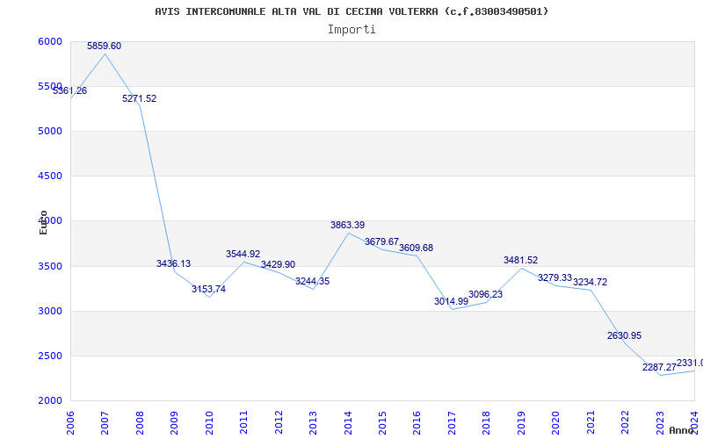Click the 2013 x-axis year label

pos(313,422)
